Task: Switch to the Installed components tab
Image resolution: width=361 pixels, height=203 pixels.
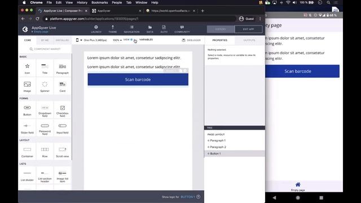Action: click(62, 40)
